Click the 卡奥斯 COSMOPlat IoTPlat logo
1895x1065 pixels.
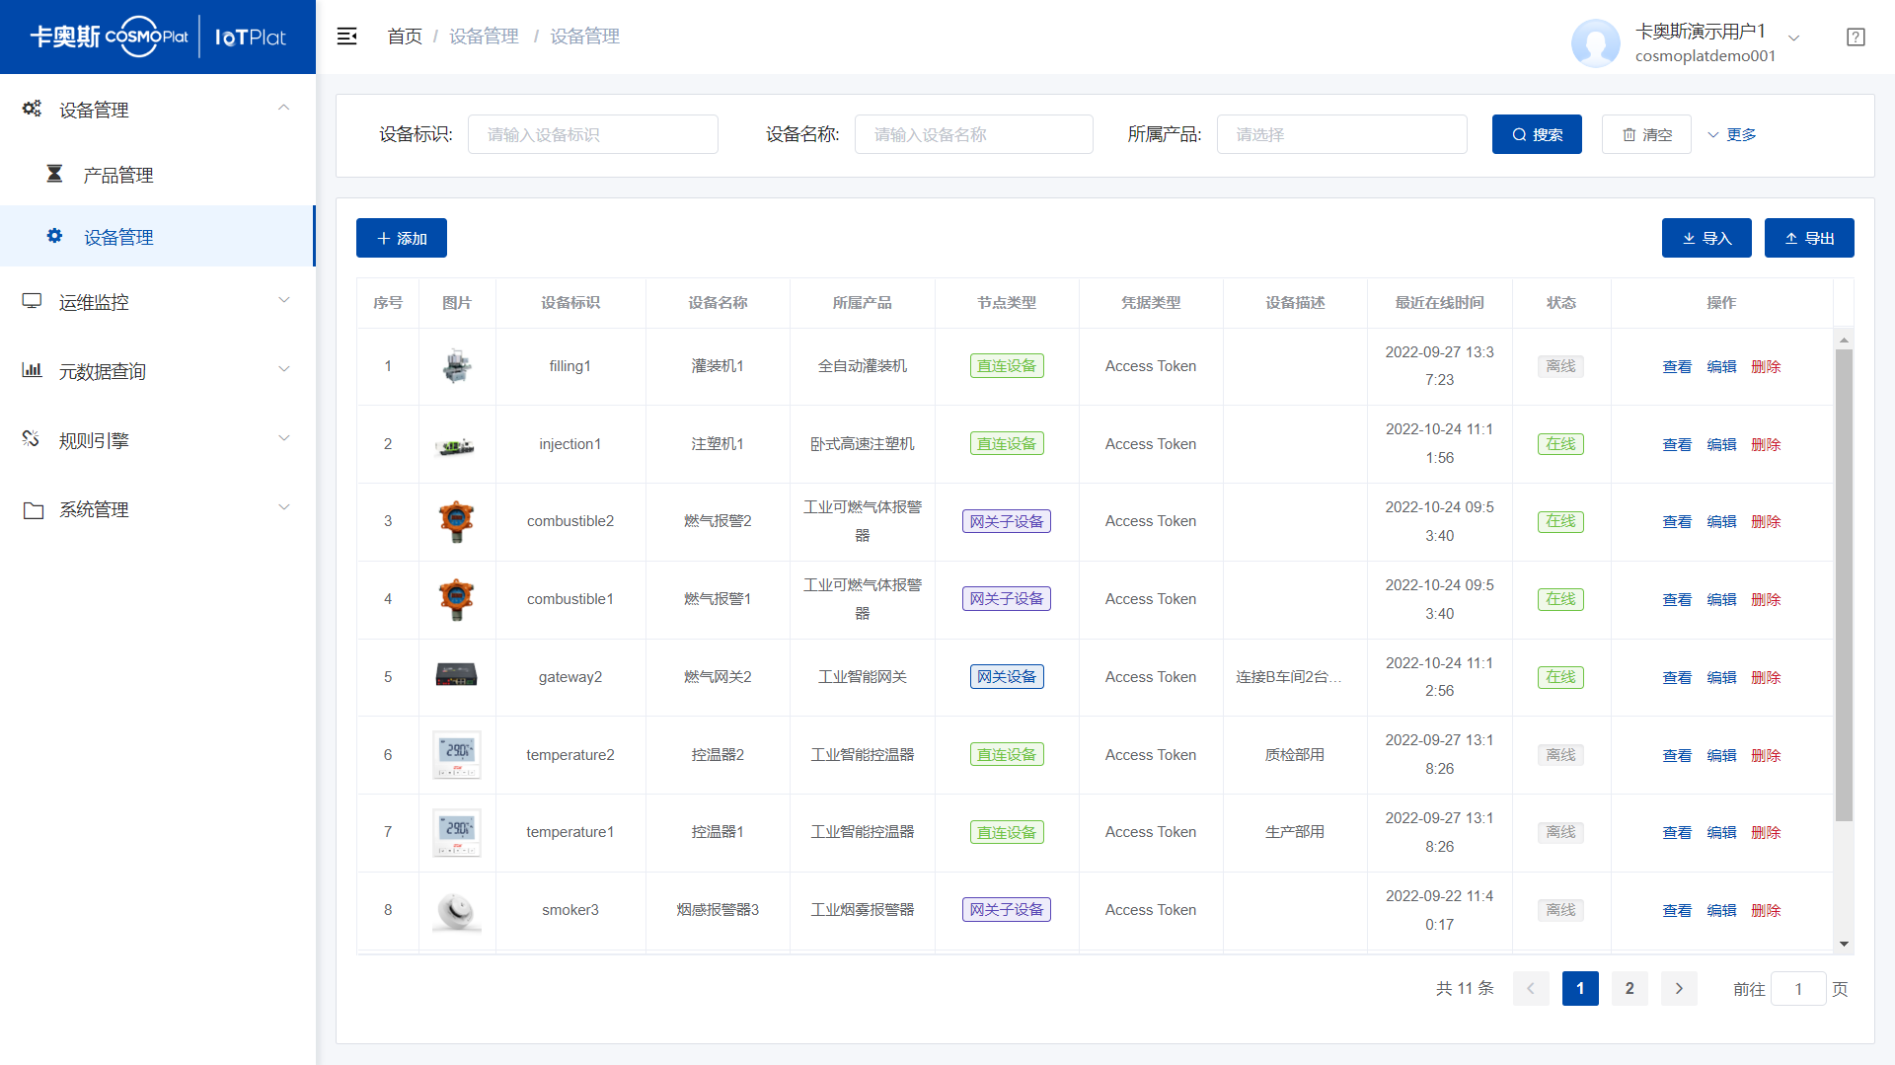pyautogui.click(x=158, y=37)
